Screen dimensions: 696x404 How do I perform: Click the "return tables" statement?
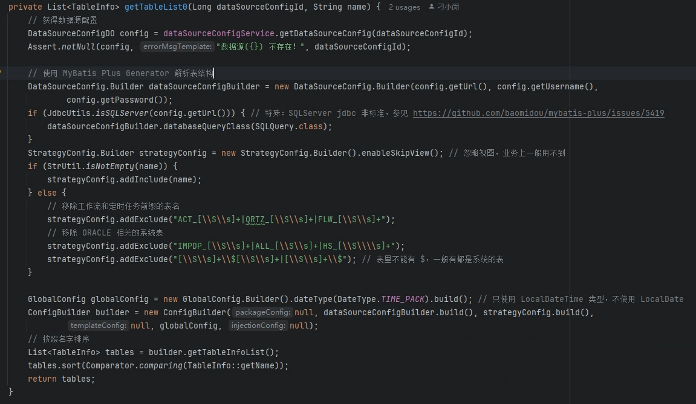[60, 379]
